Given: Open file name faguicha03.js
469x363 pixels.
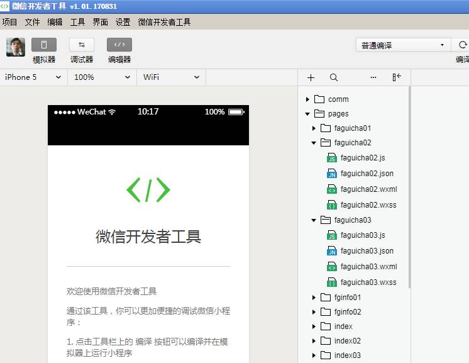Looking at the screenshot, I should (363, 235).
